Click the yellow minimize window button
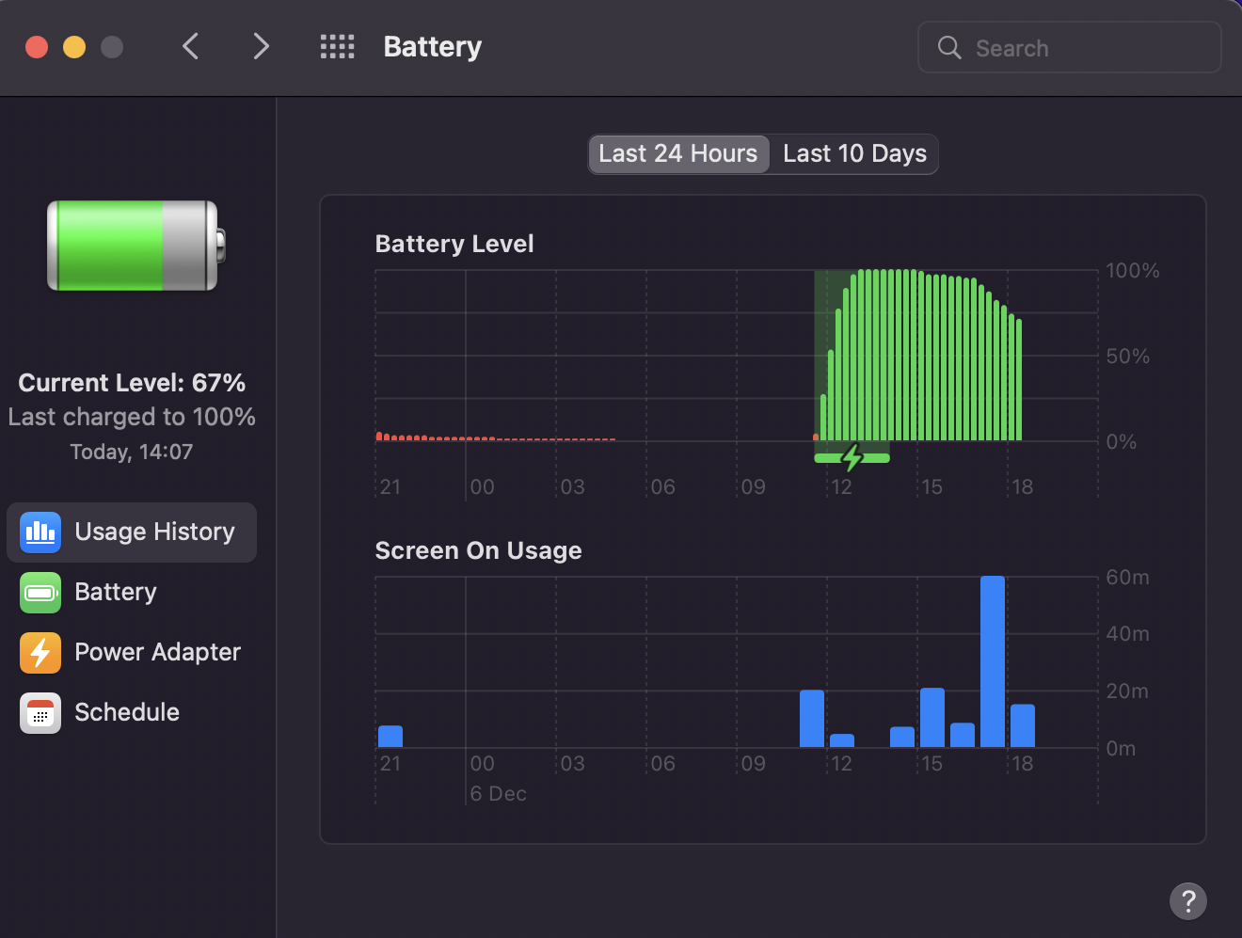1242x938 pixels. tap(74, 47)
